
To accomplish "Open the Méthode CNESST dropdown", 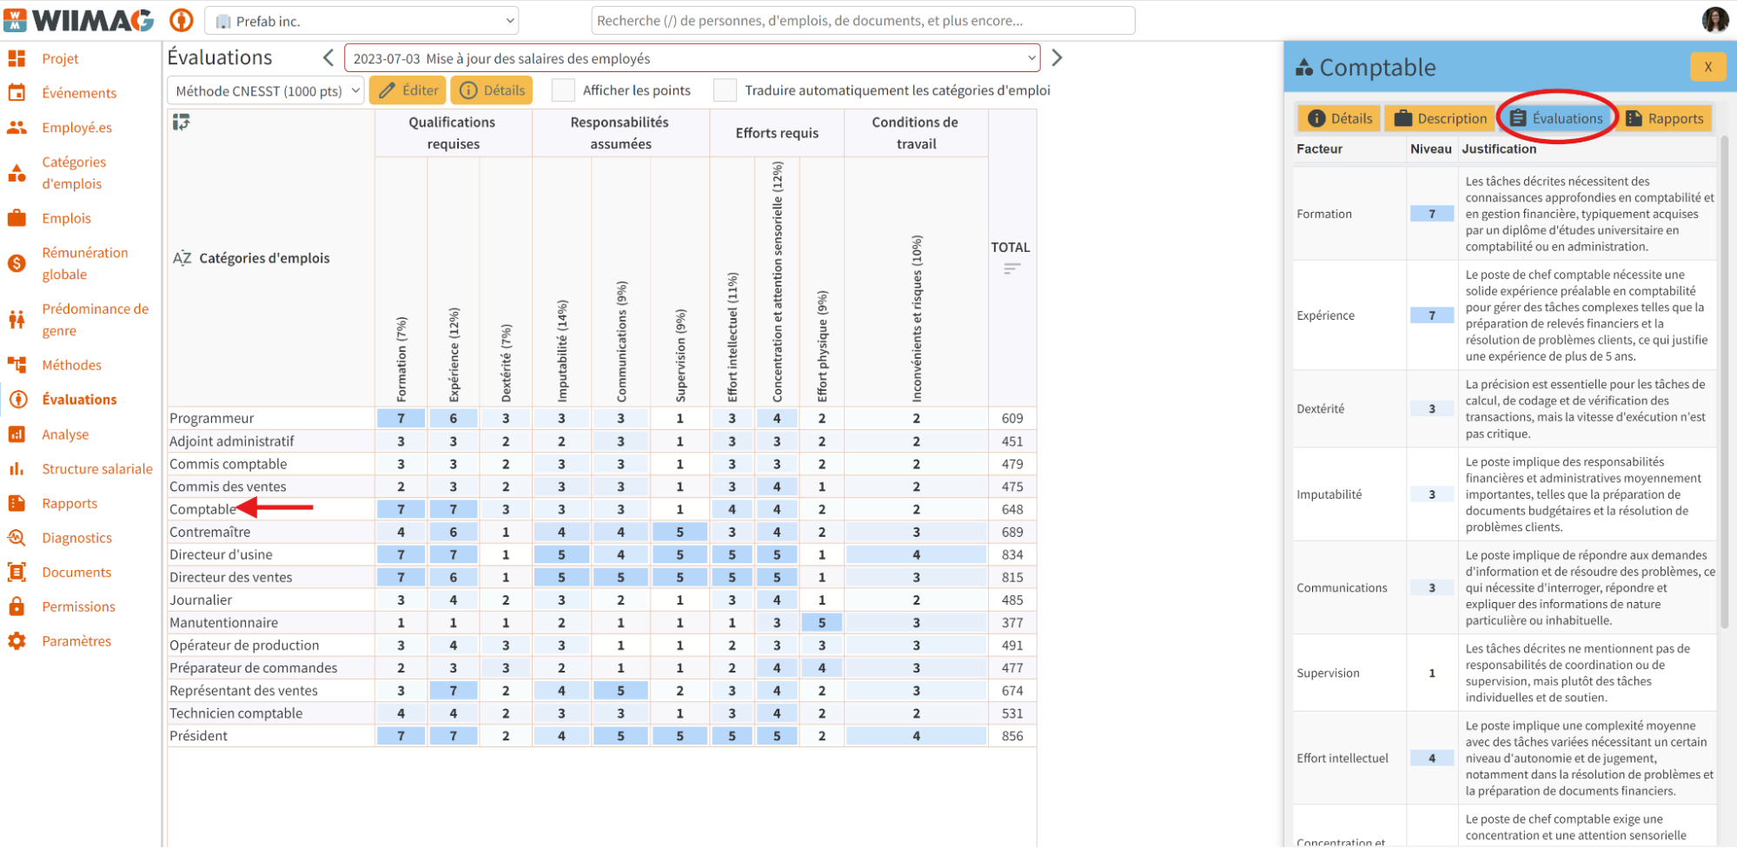I will [265, 90].
